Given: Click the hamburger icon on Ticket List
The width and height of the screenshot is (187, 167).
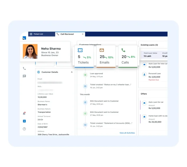Looking at the screenshot, I should (x=31, y=34).
